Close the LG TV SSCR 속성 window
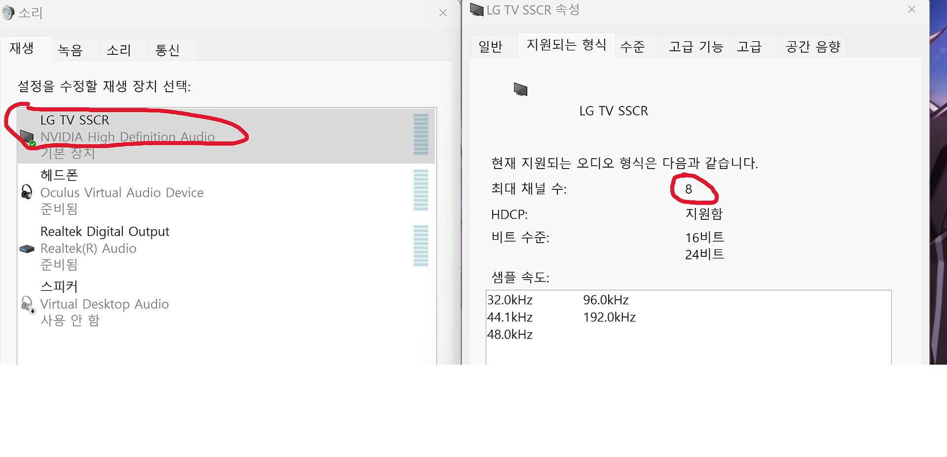947x457 pixels. pyautogui.click(x=911, y=9)
